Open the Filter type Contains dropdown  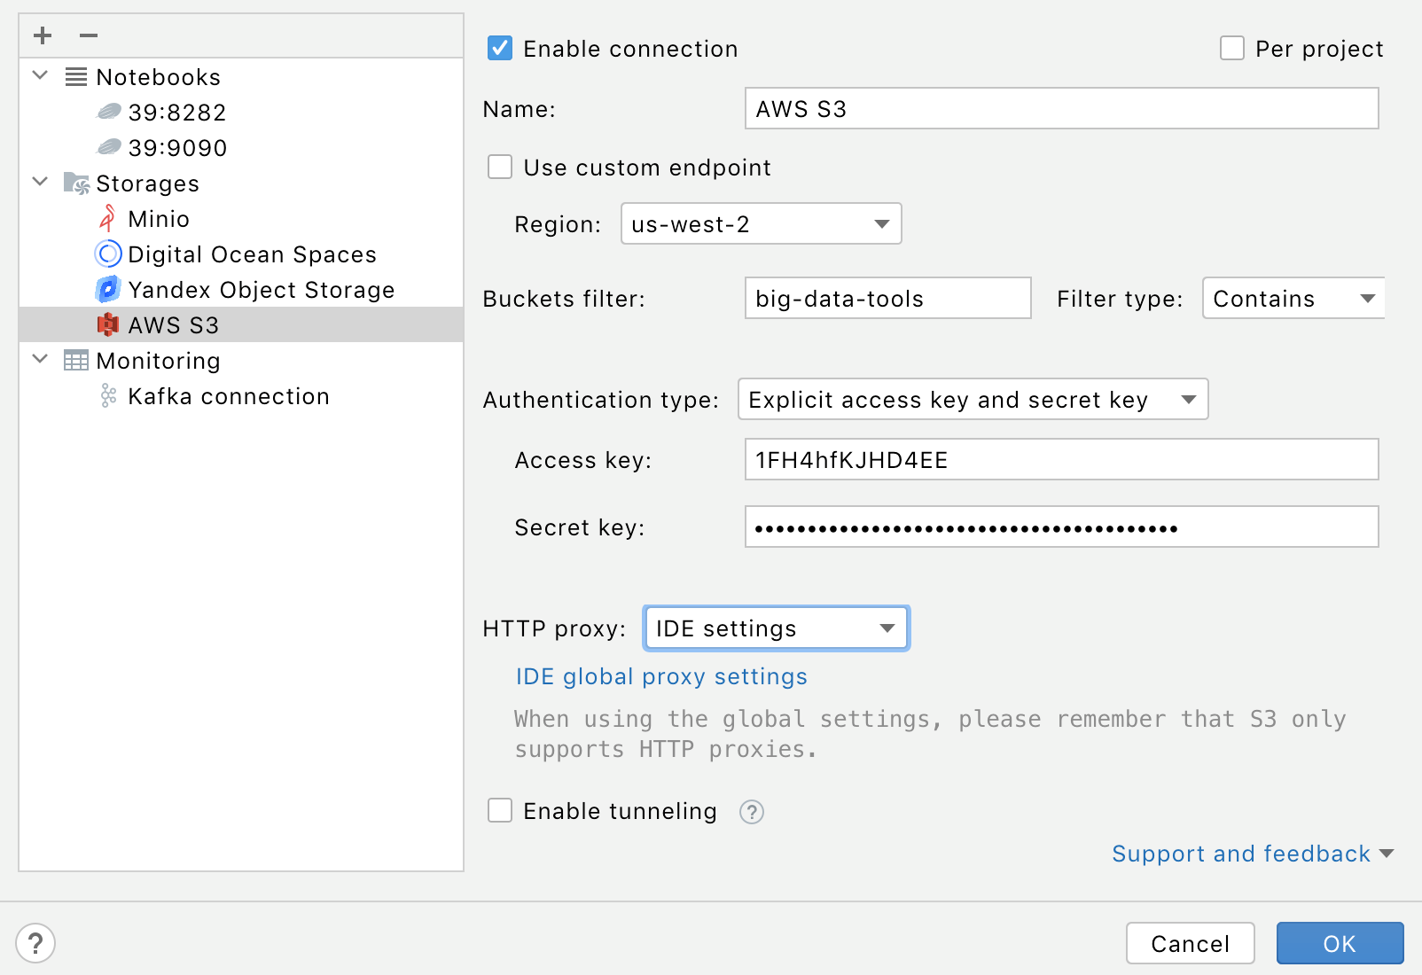1293,298
